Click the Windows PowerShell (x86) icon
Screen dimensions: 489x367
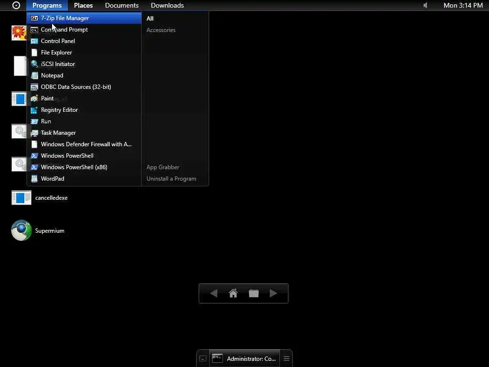[x=34, y=167]
